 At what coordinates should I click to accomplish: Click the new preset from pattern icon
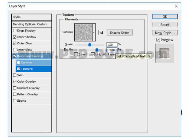[101, 32]
